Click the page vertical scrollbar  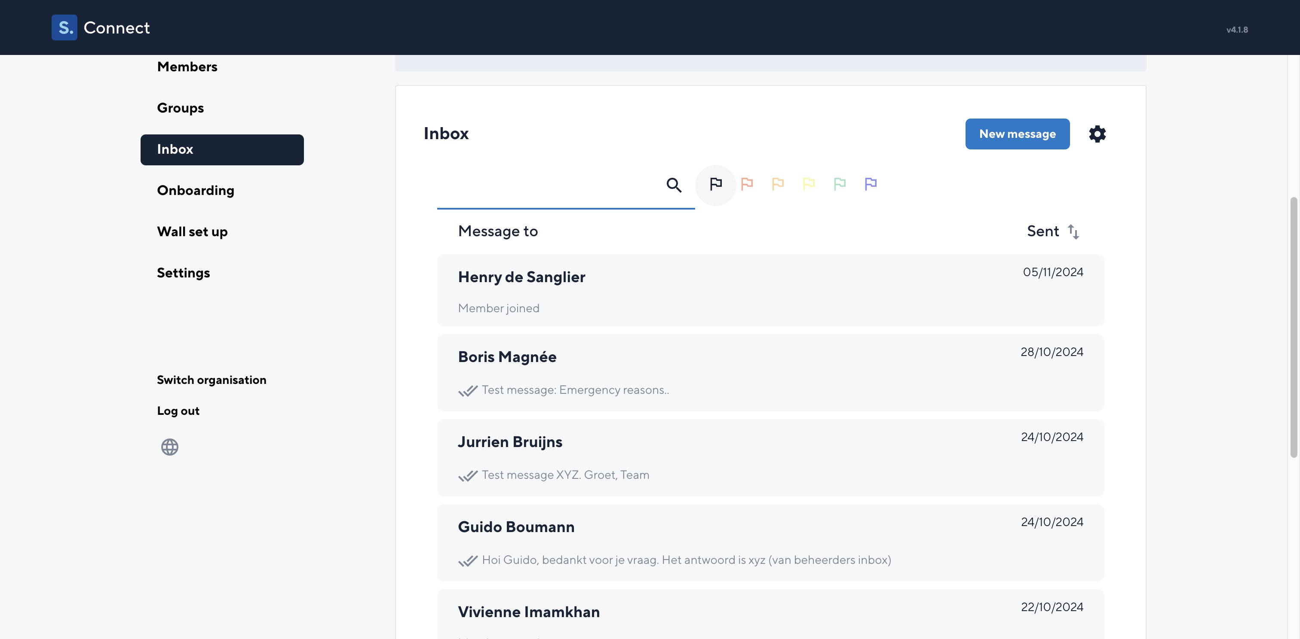click(1293, 328)
